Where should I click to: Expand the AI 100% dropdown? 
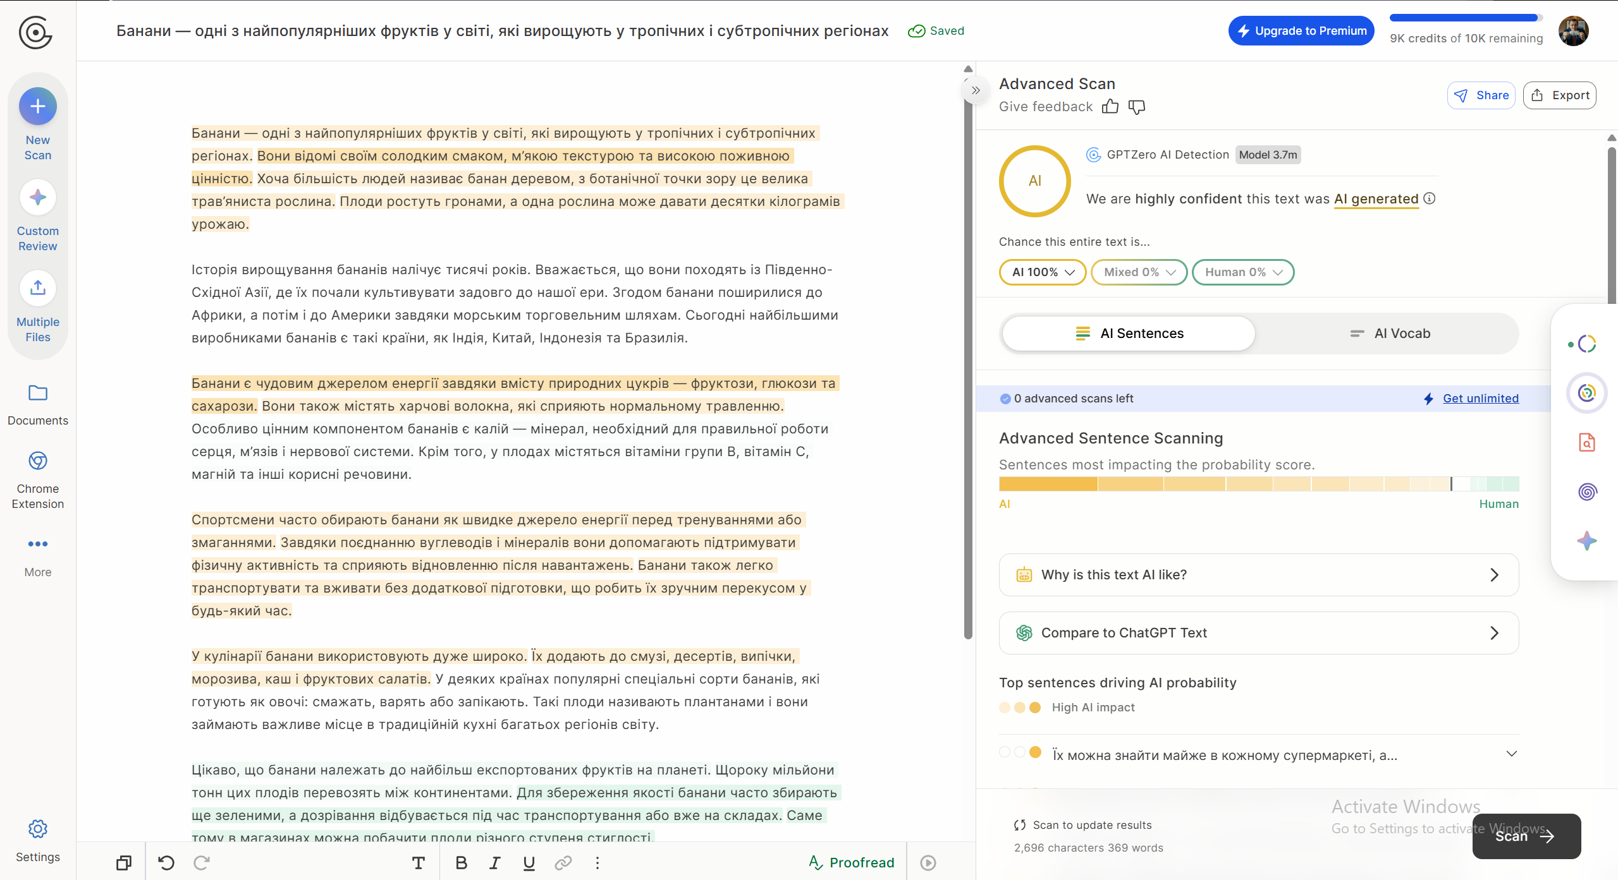(x=1043, y=272)
